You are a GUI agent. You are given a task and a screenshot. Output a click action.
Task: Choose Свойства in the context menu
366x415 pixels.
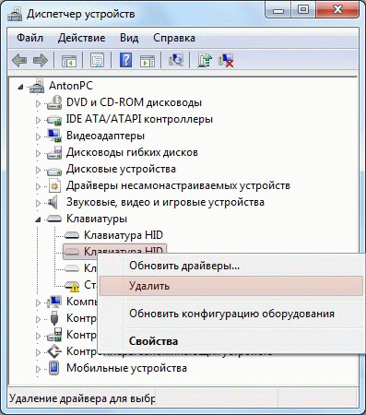click(231, 341)
